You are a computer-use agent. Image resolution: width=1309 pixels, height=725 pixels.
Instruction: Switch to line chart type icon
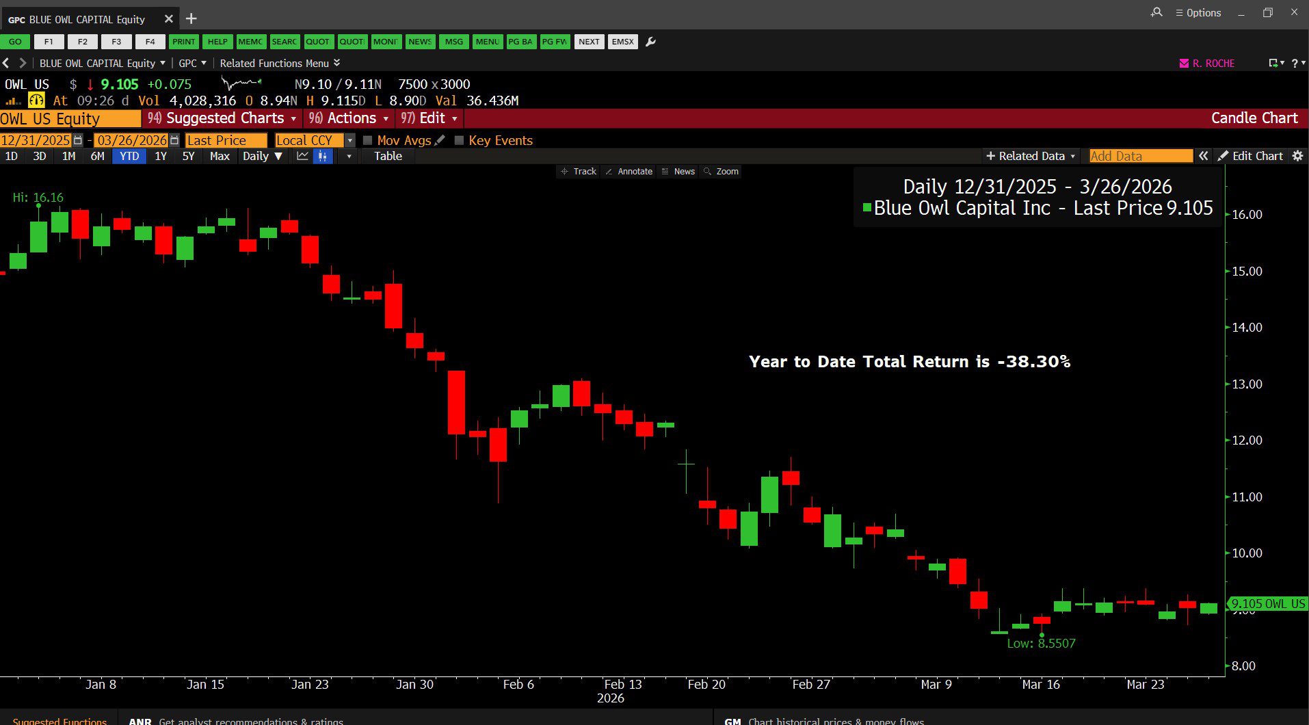coord(302,156)
